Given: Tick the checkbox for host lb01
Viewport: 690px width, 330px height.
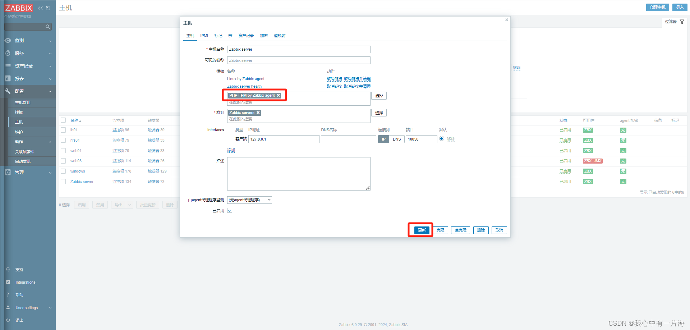Looking at the screenshot, I should [x=63, y=130].
